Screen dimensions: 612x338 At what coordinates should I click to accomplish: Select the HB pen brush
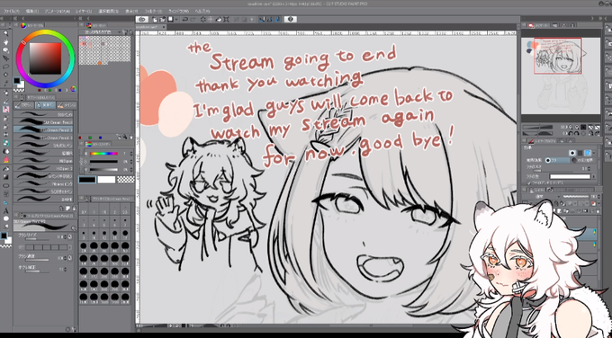point(43,160)
